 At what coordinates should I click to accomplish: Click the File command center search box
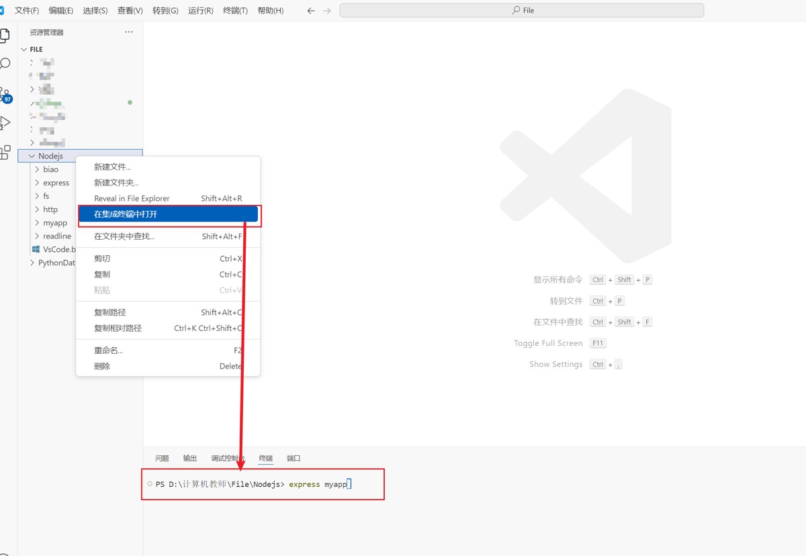[522, 11]
